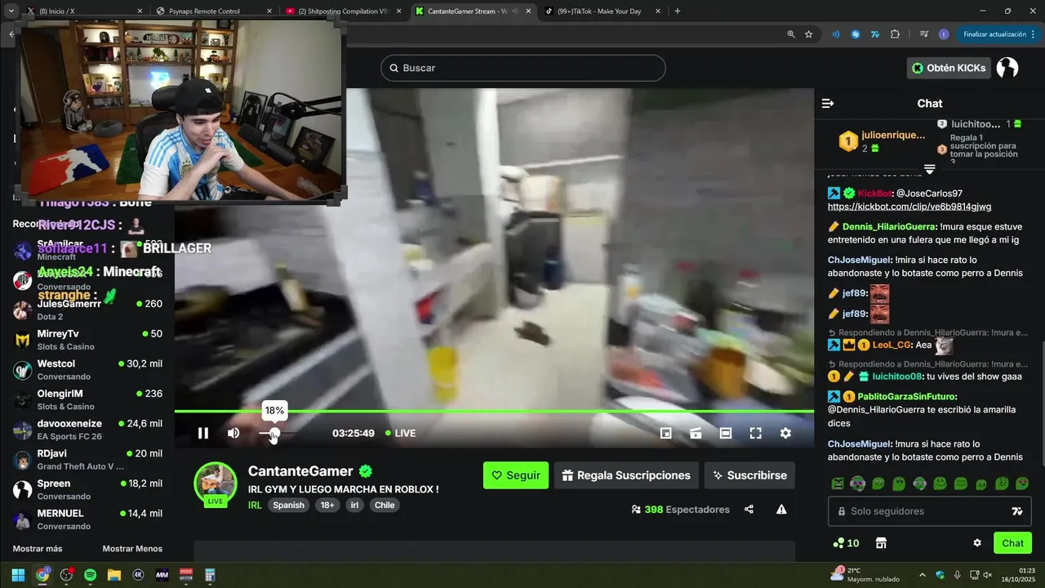Pause the live stream video
The image size is (1045, 588).
[203, 434]
